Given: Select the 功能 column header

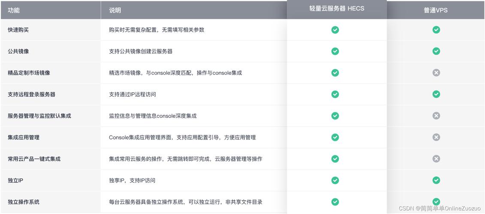Looking at the screenshot, I should point(51,10).
